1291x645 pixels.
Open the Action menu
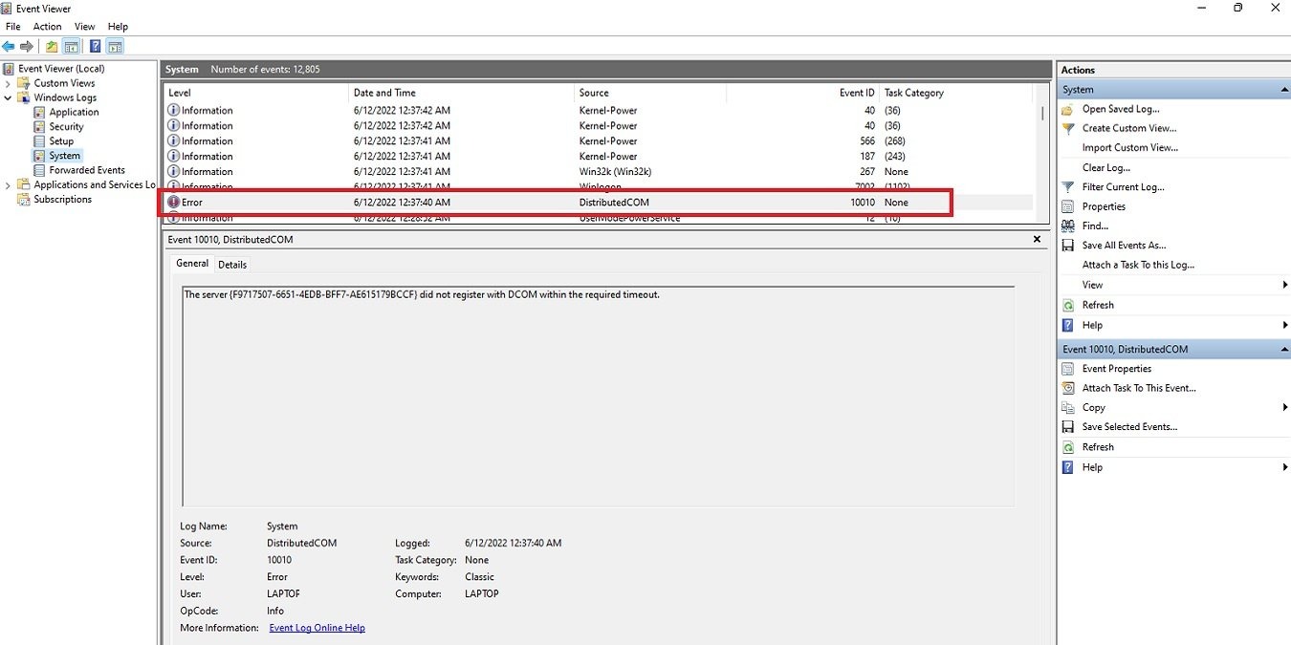47,26
